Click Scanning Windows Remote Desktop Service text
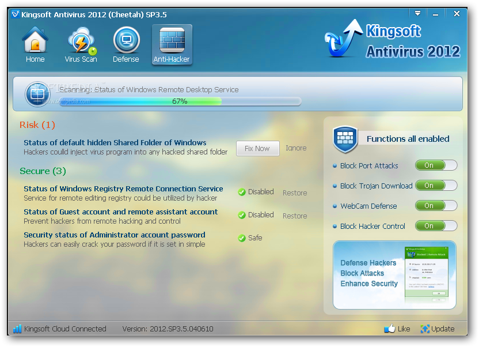This screenshot has height=347, width=479. click(x=149, y=89)
